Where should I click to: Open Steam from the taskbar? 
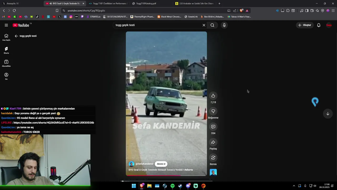point(180,186)
